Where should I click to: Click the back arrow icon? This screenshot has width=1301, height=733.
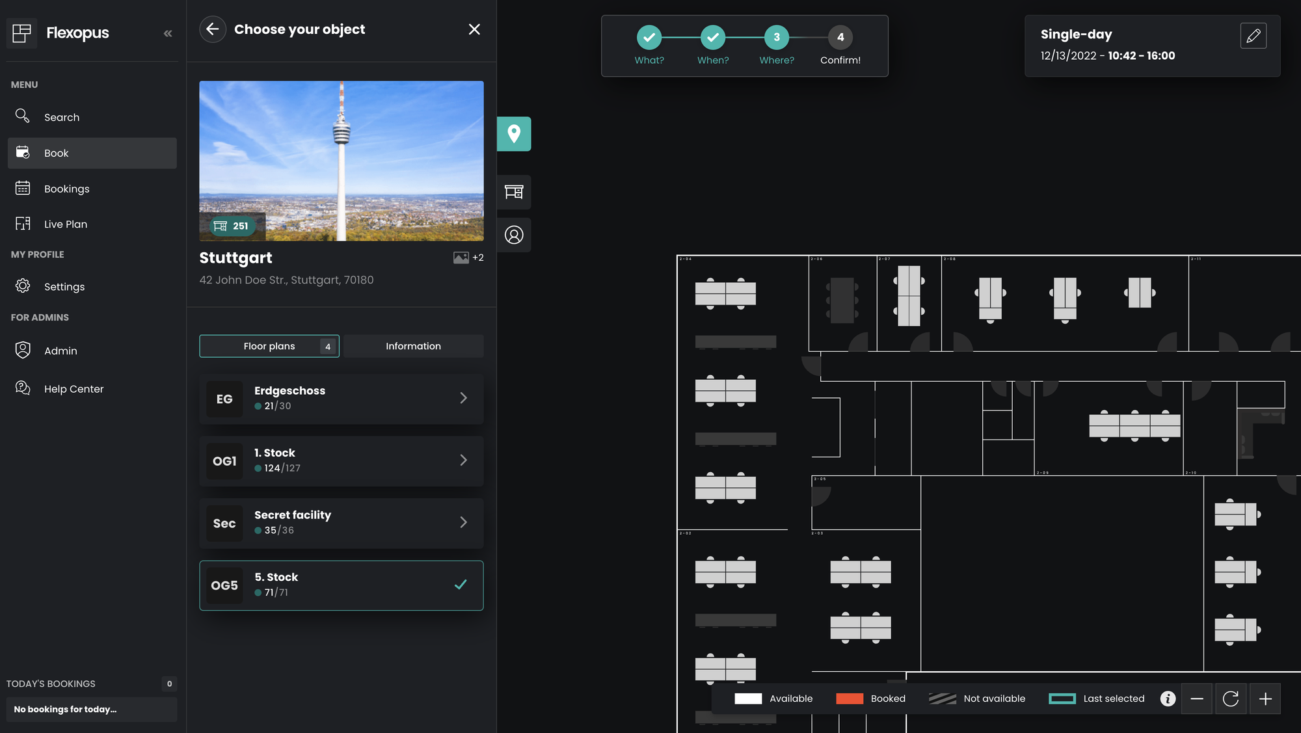(x=213, y=29)
